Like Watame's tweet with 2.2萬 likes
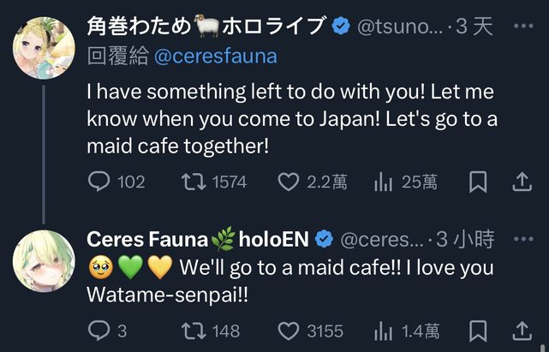 coord(290,182)
